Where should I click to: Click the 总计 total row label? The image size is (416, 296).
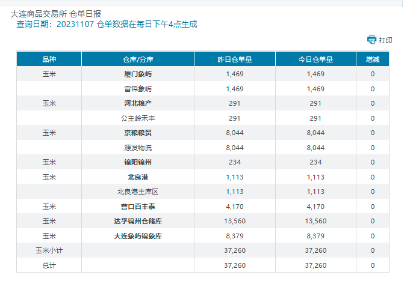tap(49, 265)
